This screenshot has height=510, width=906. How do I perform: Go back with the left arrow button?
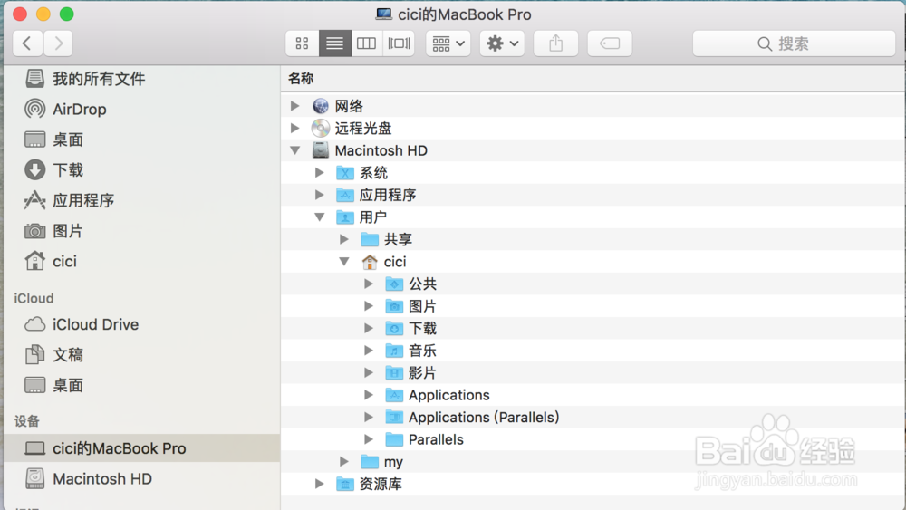point(27,43)
